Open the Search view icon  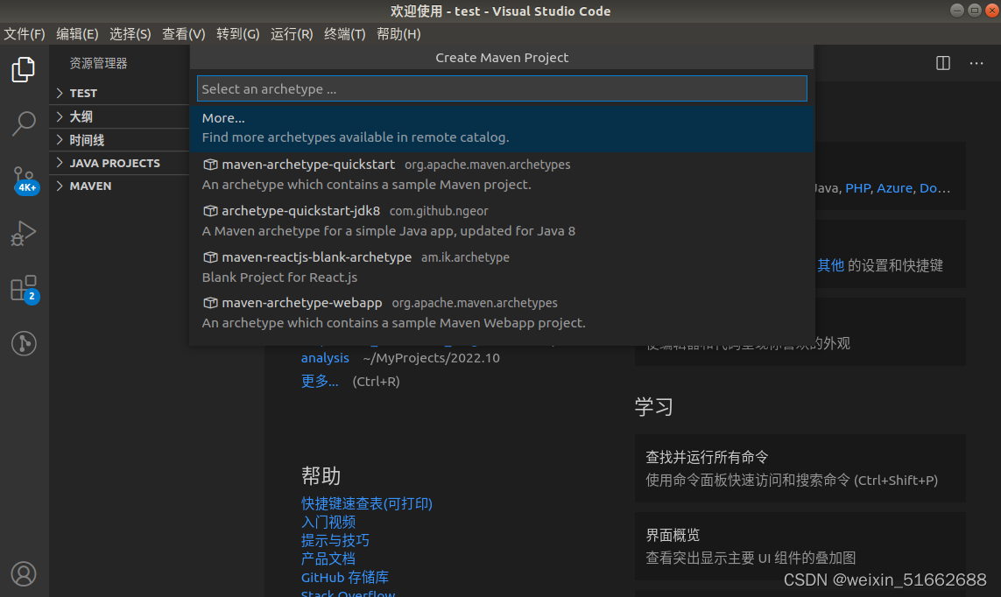[24, 124]
